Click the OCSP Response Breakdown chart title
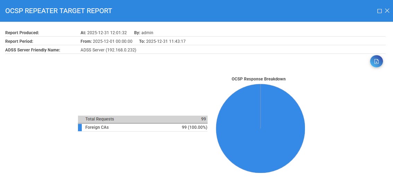Screen dimensions: 393x194 pos(259,79)
